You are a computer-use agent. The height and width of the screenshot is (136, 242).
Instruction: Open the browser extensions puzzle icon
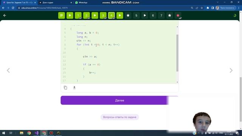pyautogui.click(x=208, y=8)
